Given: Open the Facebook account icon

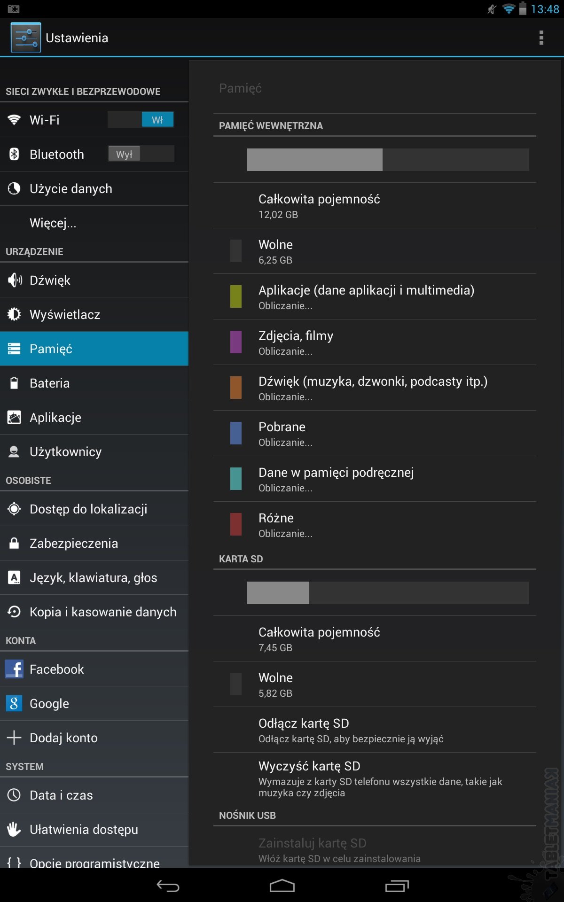Looking at the screenshot, I should (x=15, y=669).
